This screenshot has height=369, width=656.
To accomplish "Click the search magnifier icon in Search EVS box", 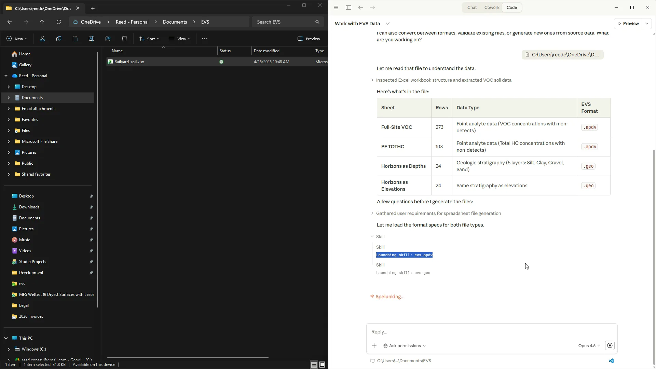I will (317, 22).
